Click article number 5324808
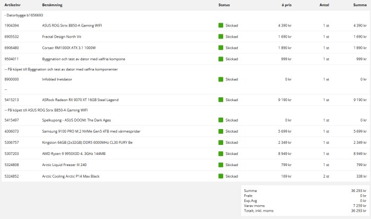The image size is (371, 219). (12, 165)
